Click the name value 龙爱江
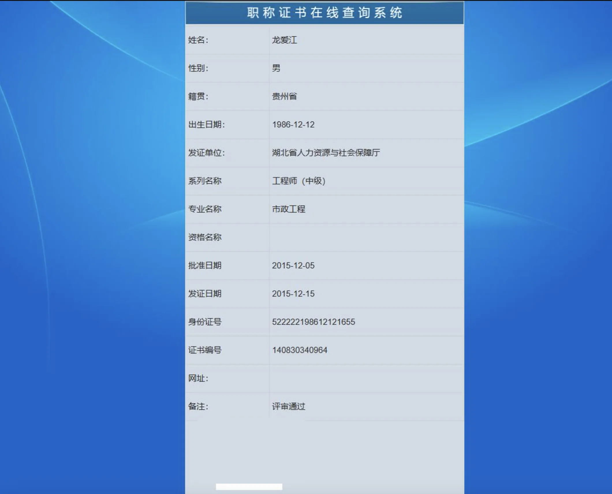The width and height of the screenshot is (612, 494). (x=284, y=40)
